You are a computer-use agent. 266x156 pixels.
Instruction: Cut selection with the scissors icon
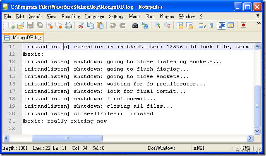pyautogui.click(x=81, y=25)
